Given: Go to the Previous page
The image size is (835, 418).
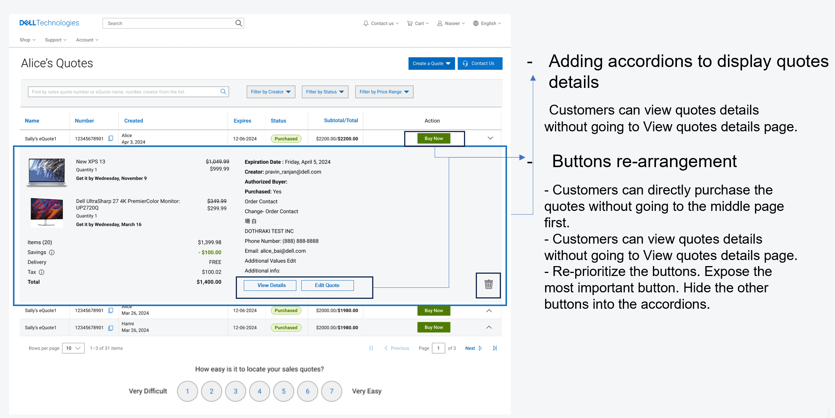Looking at the screenshot, I should click(x=397, y=348).
